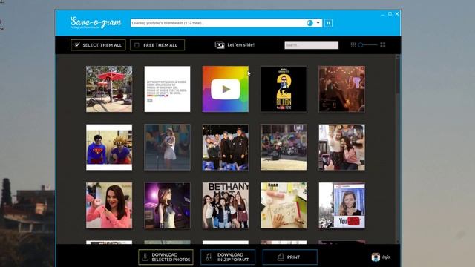The image size is (475, 267).
Task: Select the YouTube billboard thumbnail
Action: point(341,205)
